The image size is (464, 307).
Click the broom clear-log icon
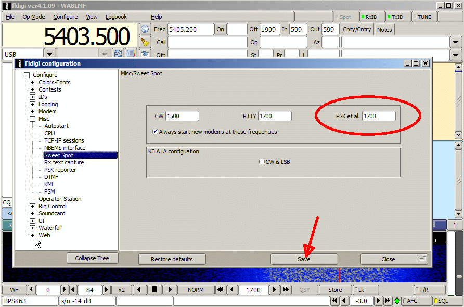coord(145,42)
